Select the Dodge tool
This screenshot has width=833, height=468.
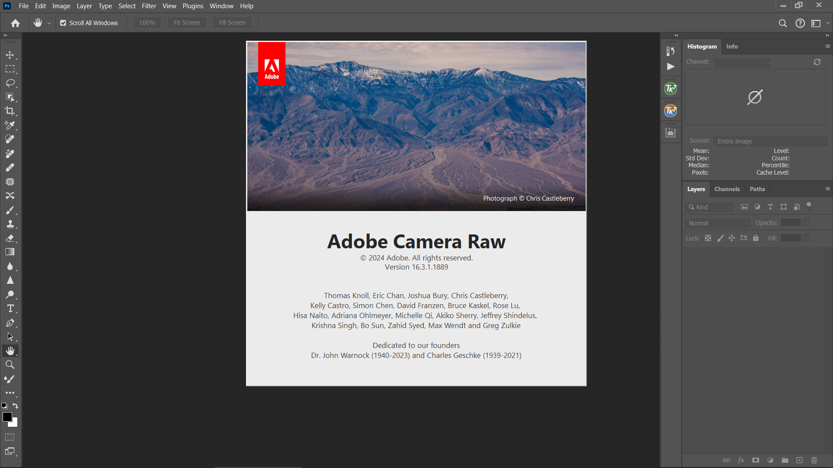(10, 294)
